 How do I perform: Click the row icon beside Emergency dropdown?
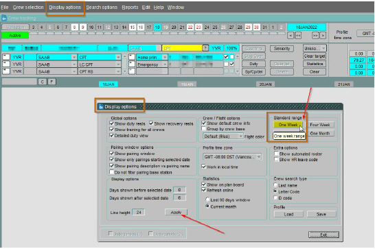[132, 64]
